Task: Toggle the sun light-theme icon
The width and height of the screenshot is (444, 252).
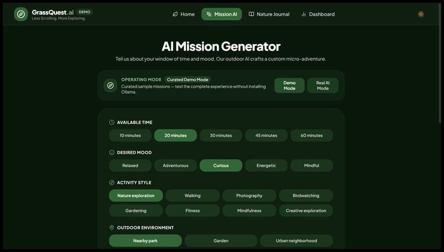Action: point(421,14)
